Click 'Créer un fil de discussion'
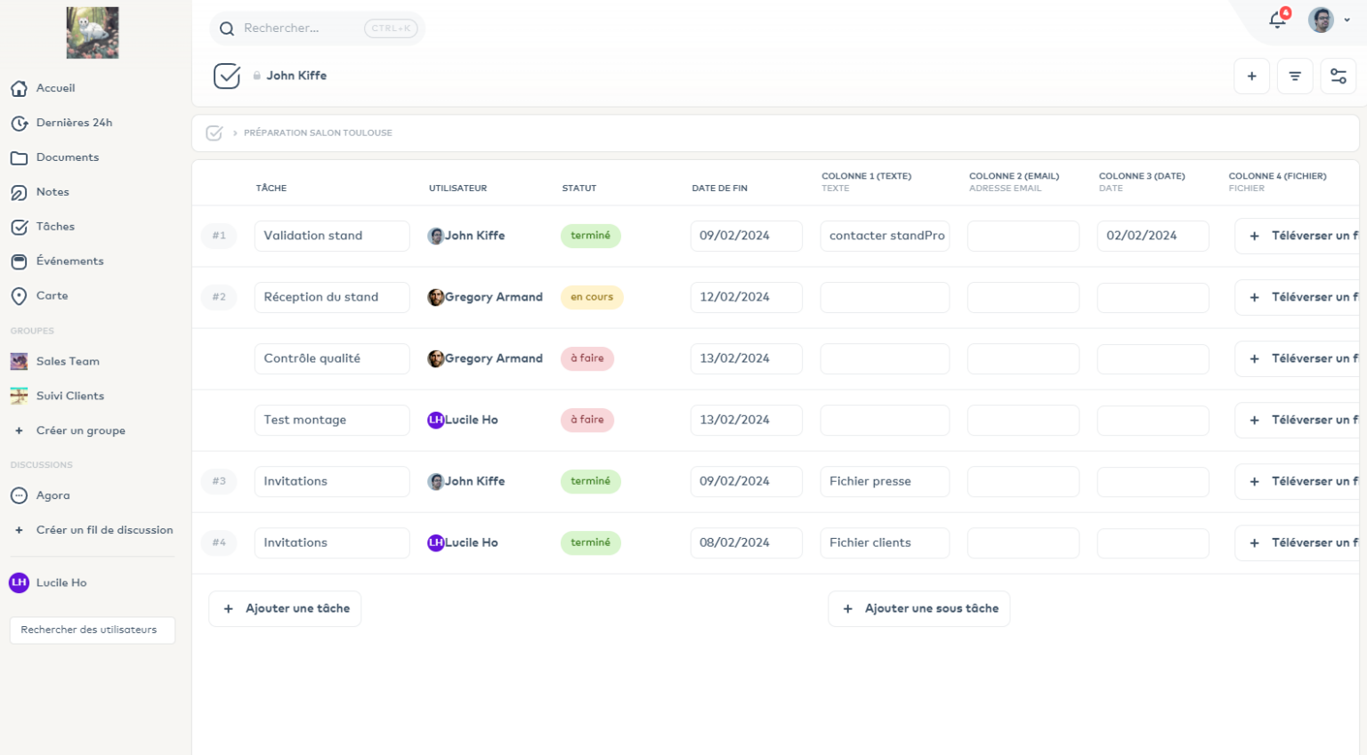The image size is (1367, 755). [104, 529]
